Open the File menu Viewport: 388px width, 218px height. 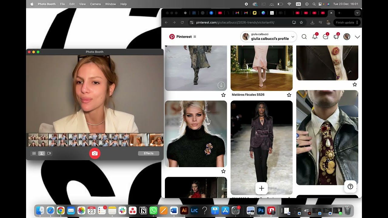coord(62,4)
